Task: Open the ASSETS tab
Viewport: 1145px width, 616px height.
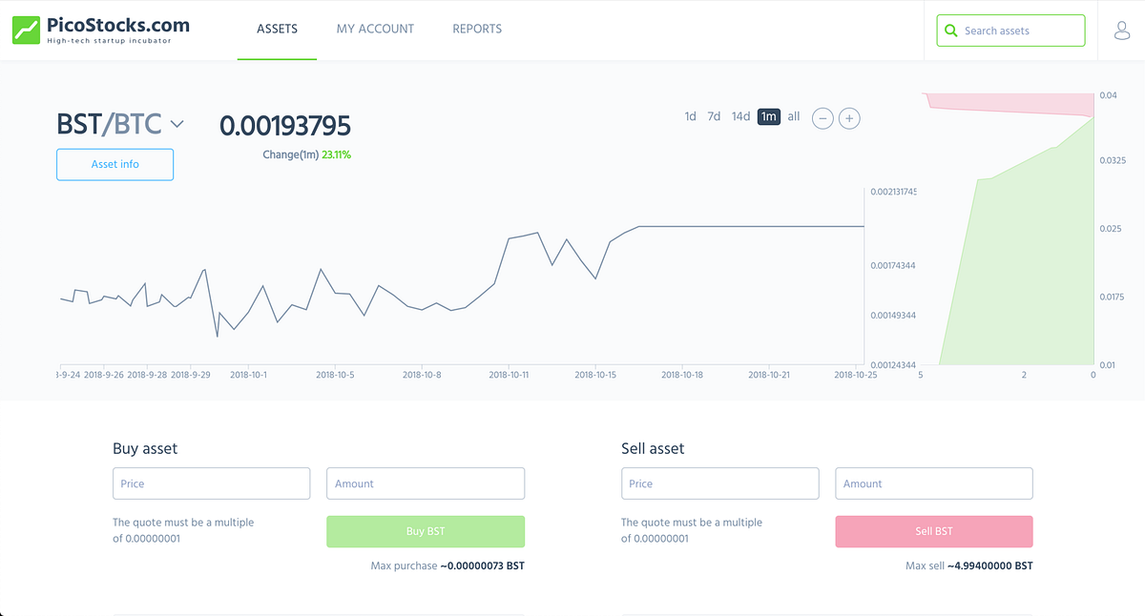Action: pos(277,30)
